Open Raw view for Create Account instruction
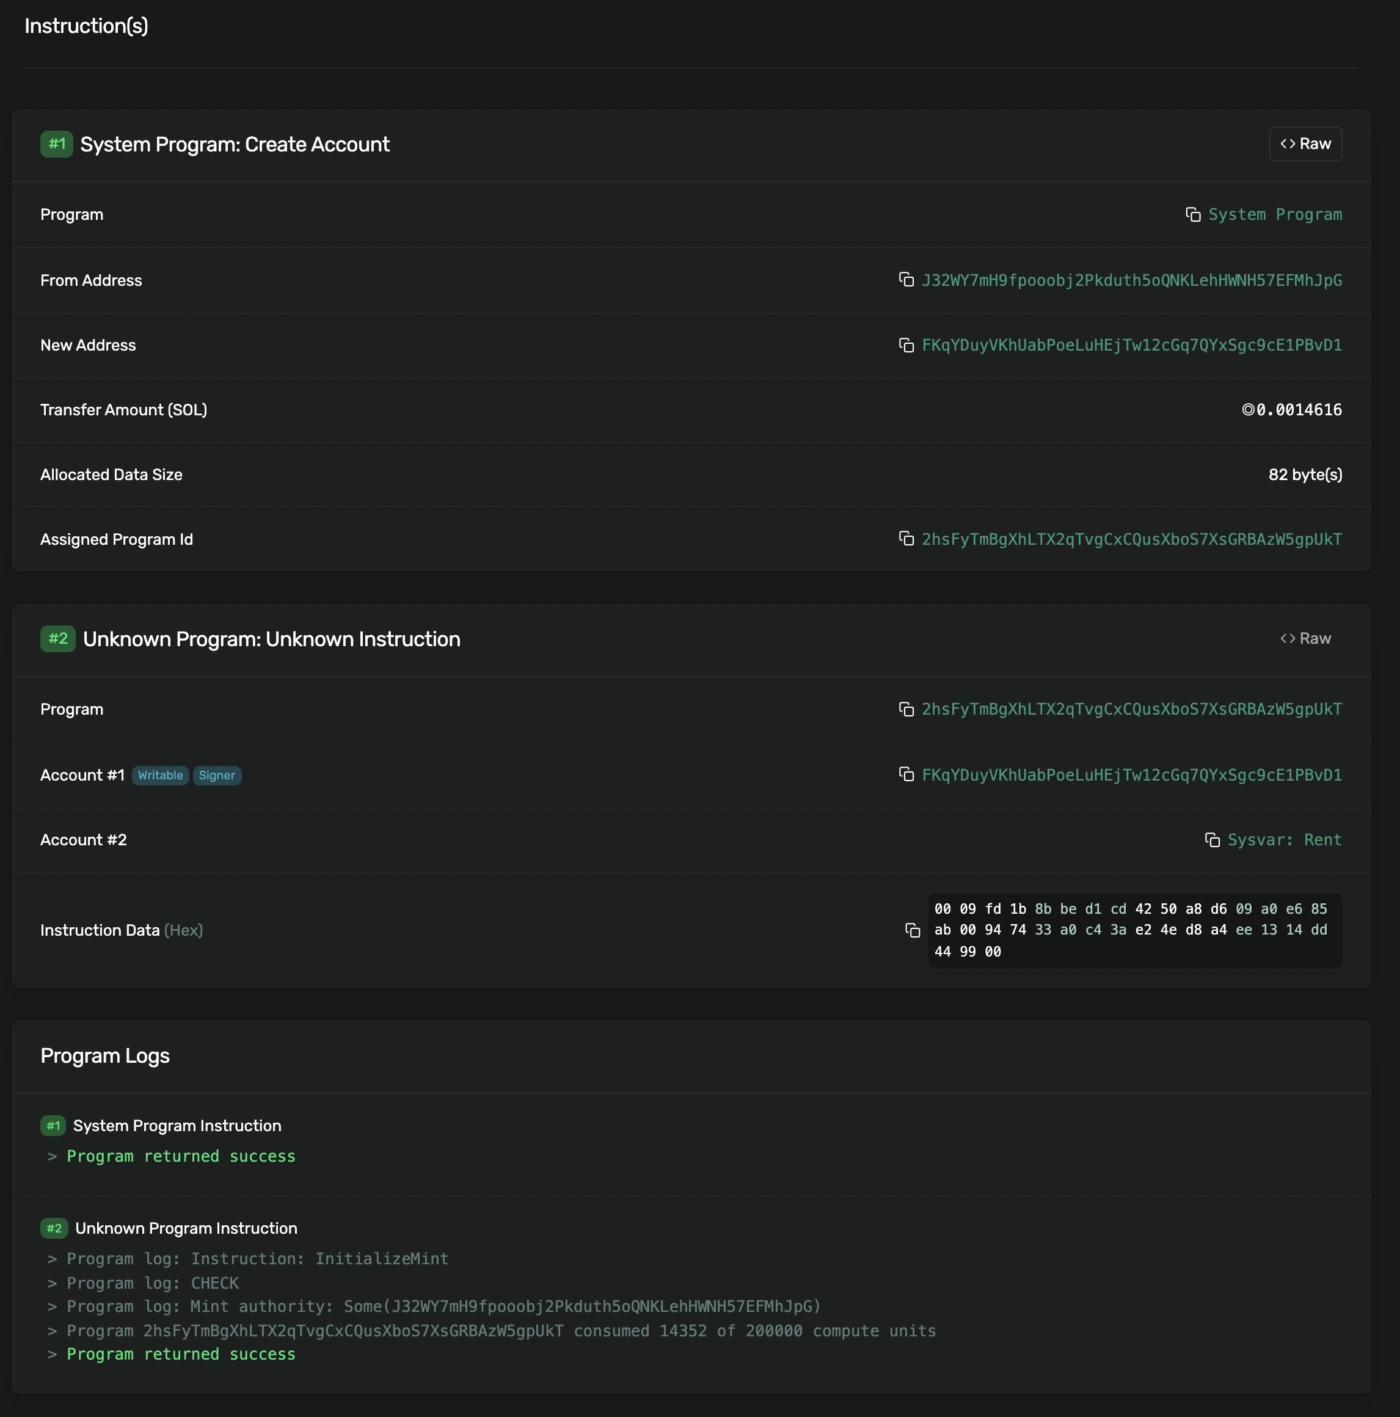 pyautogui.click(x=1305, y=144)
